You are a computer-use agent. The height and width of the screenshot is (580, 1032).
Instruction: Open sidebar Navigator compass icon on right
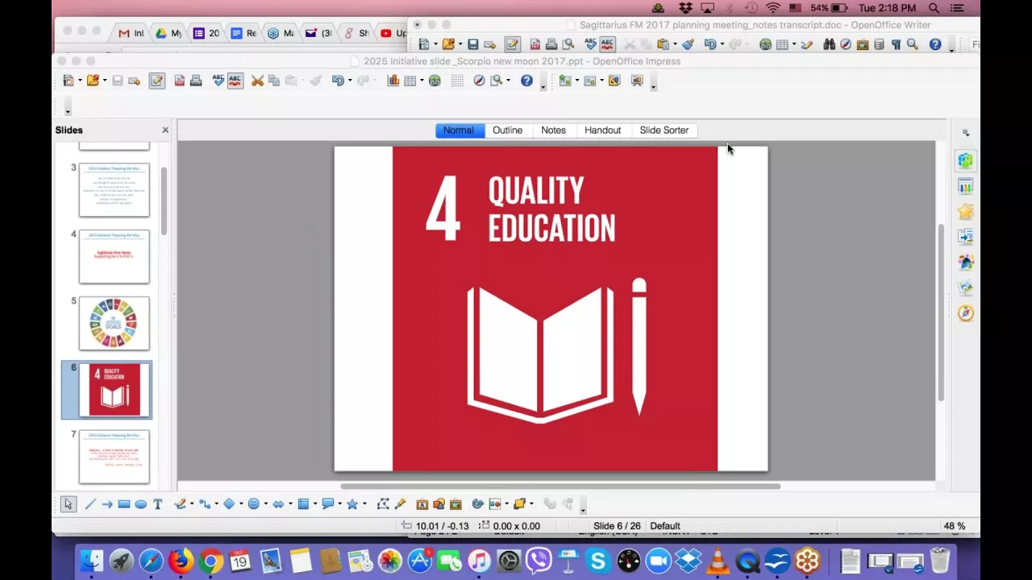(x=965, y=313)
